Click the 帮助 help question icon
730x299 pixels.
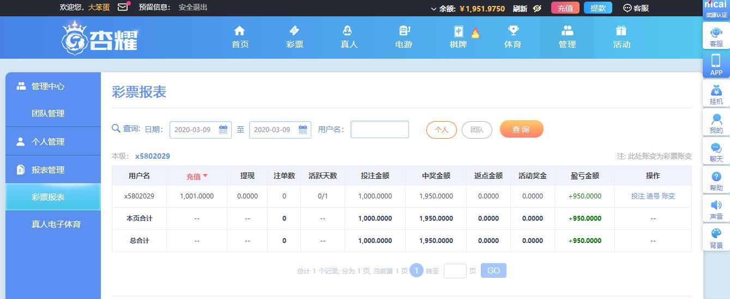click(x=716, y=180)
